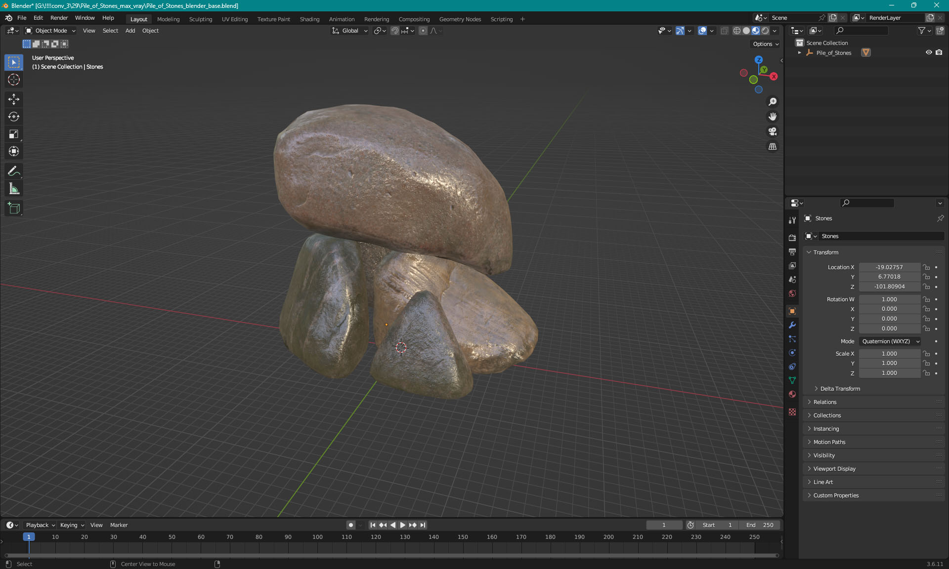Open Modifier properties wrench tab

click(x=792, y=325)
